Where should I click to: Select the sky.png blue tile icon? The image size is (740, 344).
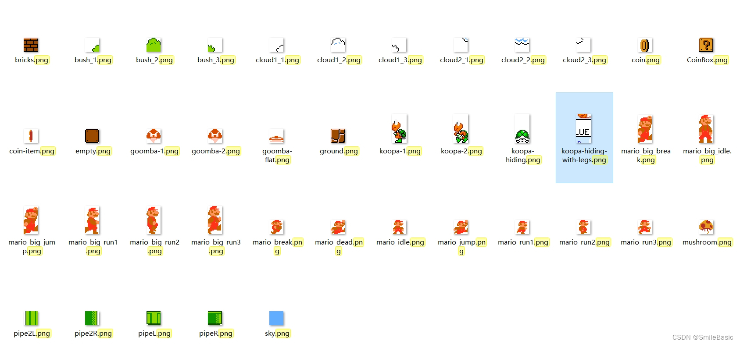coord(276,318)
